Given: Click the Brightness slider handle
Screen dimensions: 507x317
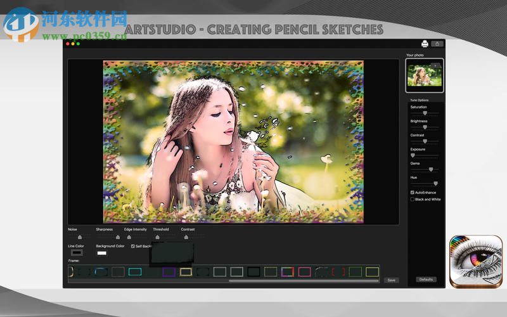Looking at the screenshot, I should point(425,127).
